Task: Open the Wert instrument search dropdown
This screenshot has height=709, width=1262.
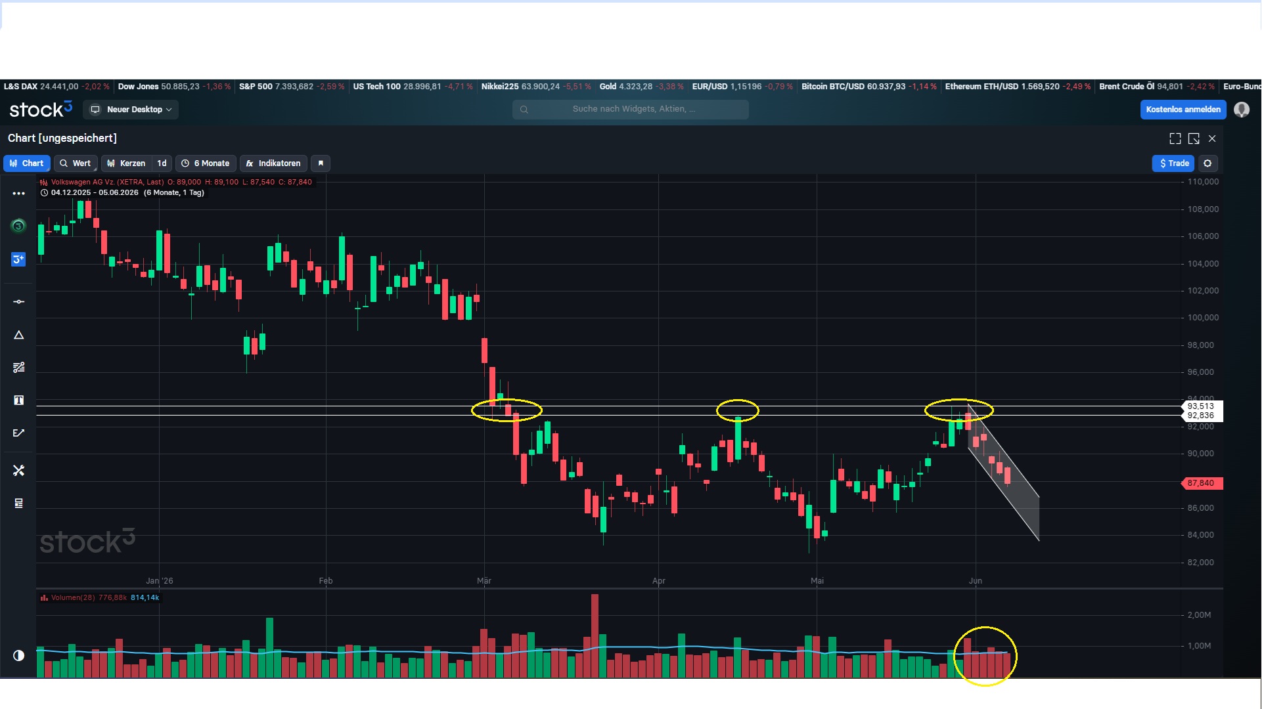Action: (76, 163)
